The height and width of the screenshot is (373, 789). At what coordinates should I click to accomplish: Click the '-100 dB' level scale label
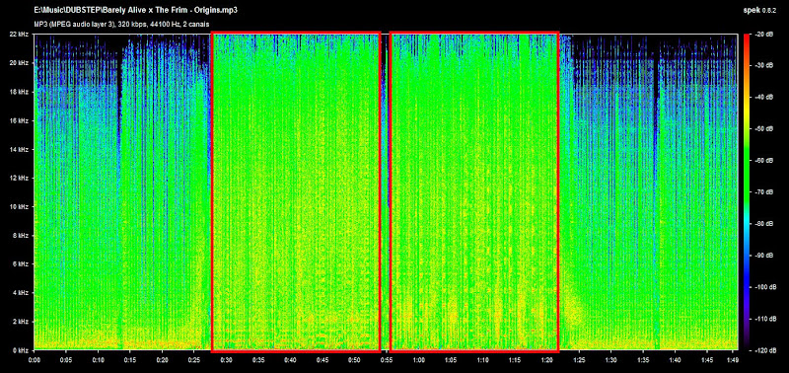[x=765, y=287]
